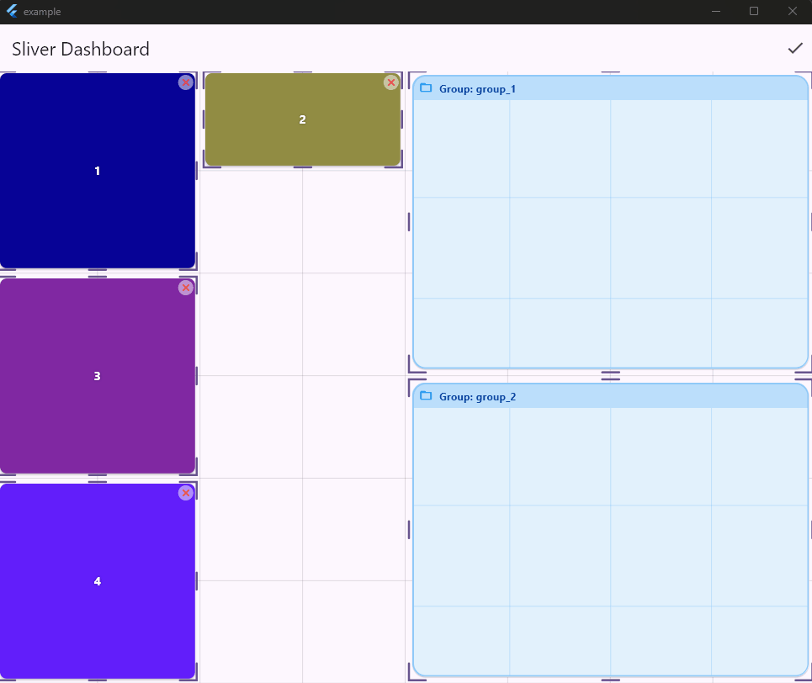Click the bottom edge resize handle of group_1
This screenshot has width=812, height=683.
[x=610, y=372]
